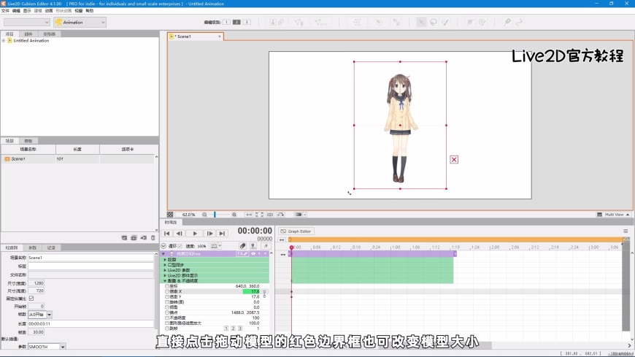Select the highlighted 17.6 scale X value
635x357 pixels.
coord(251,291)
